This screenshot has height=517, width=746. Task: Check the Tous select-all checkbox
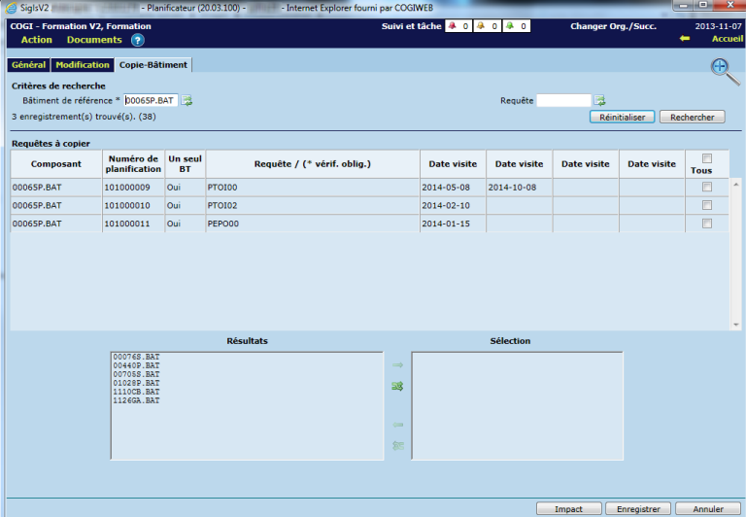[x=706, y=158]
